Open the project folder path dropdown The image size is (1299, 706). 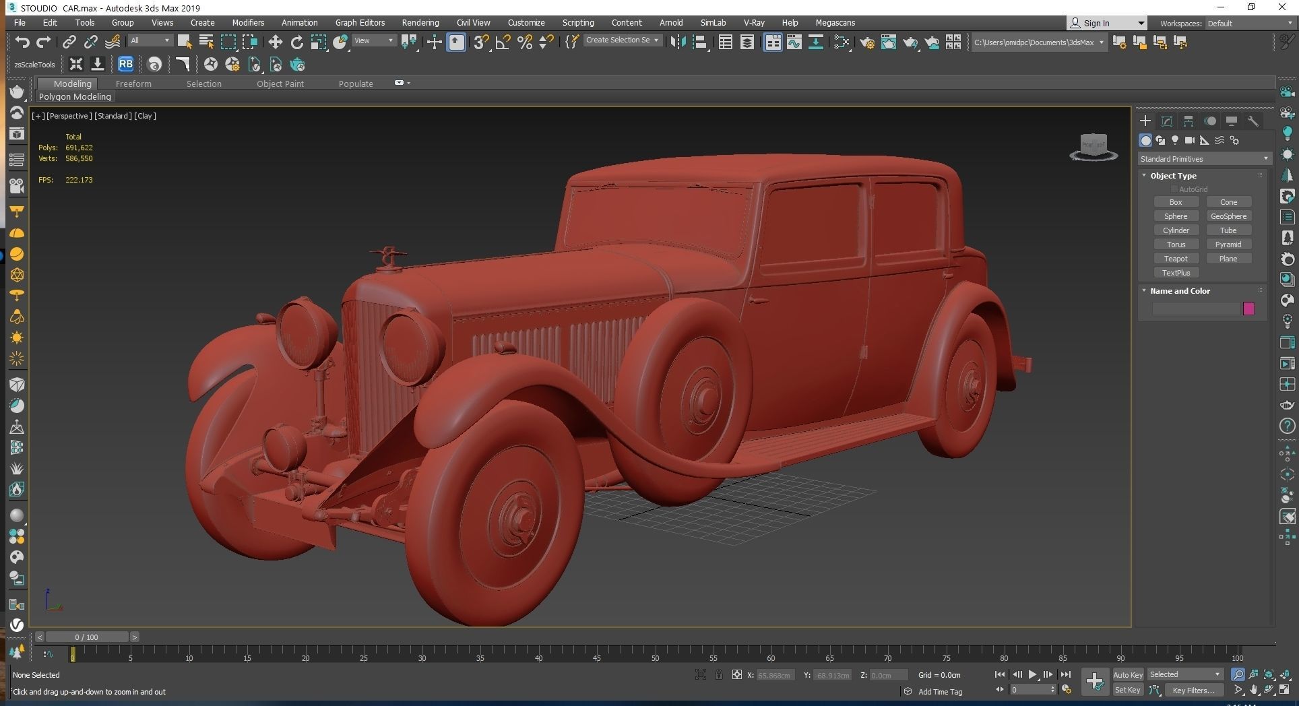tap(1039, 42)
